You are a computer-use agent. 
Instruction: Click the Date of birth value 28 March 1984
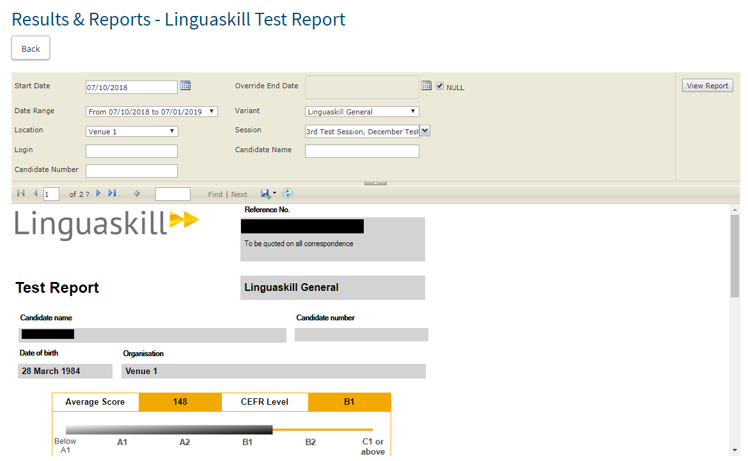(x=65, y=371)
